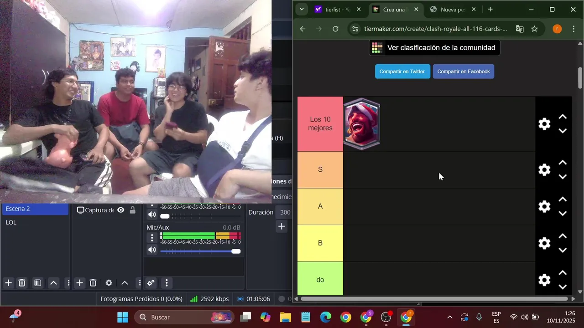Switch to the 'tierlist - Yahoo' tab
This screenshot has height=328, width=584.
[x=338, y=10]
